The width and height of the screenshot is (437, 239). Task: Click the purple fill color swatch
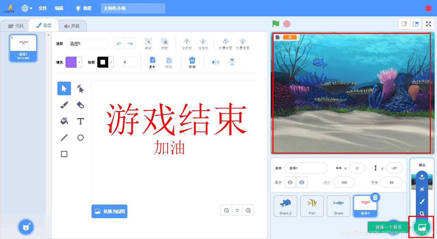click(71, 62)
